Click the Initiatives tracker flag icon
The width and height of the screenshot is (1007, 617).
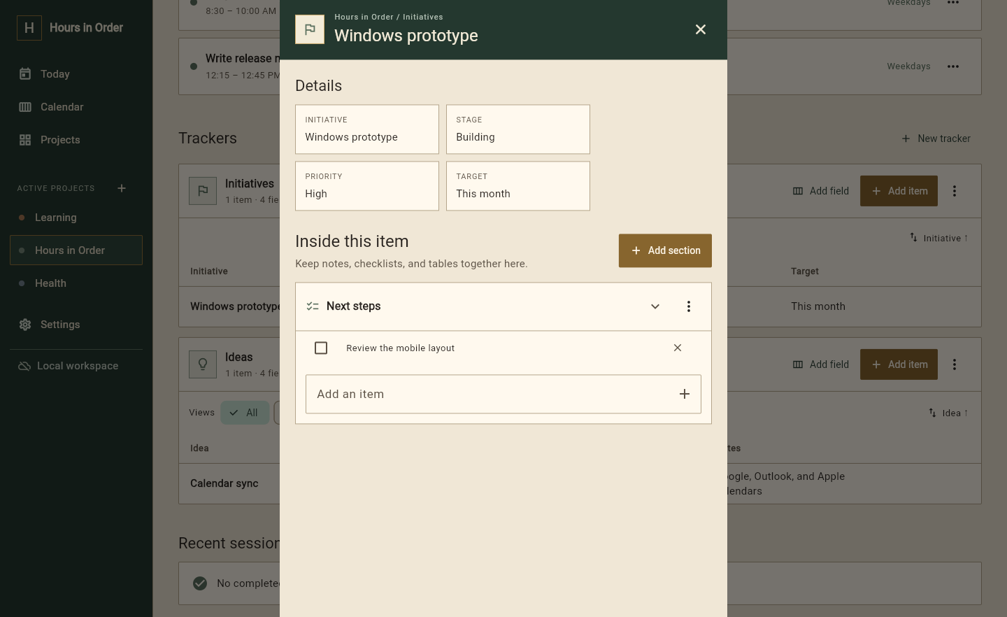coord(203,191)
